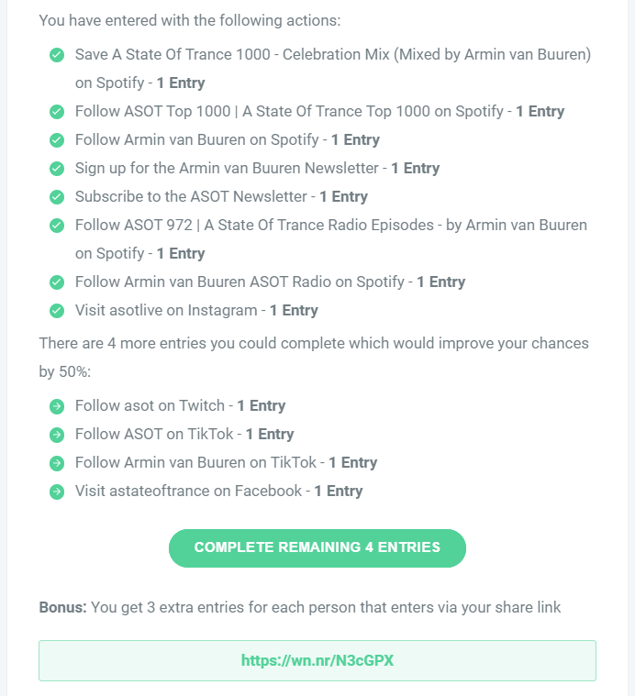The image size is (635, 696).
Task: Open the Follow asot on Twitch entry
Action: point(180,405)
